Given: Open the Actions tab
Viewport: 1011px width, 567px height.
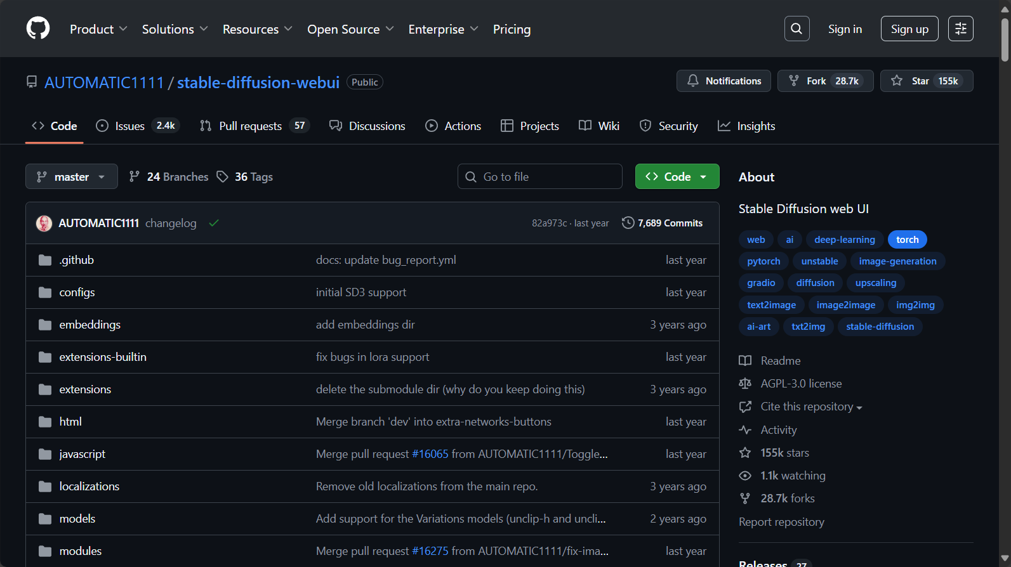Looking at the screenshot, I should [x=453, y=126].
